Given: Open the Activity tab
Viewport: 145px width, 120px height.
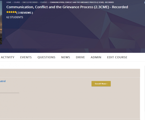Looking at the screenshot, I should pyautogui.click(x=7, y=57).
